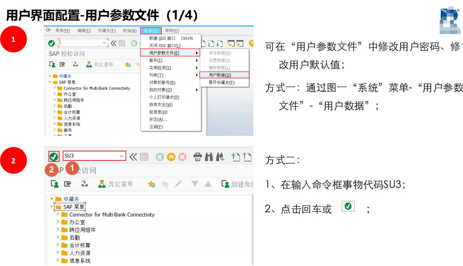
Task: Select SAP 菜单 node in upper tree
Action: [67, 82]
